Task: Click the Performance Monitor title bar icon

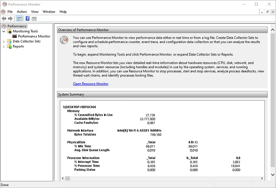Action: pyautogui.click(x=4, y=4)
